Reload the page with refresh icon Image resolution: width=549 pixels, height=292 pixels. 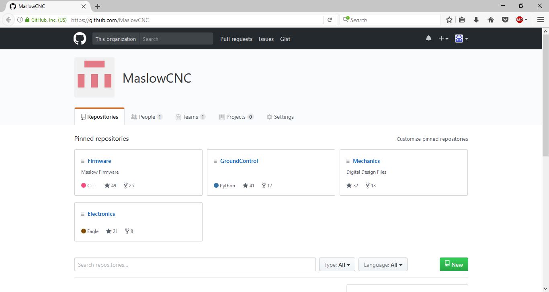330,20
